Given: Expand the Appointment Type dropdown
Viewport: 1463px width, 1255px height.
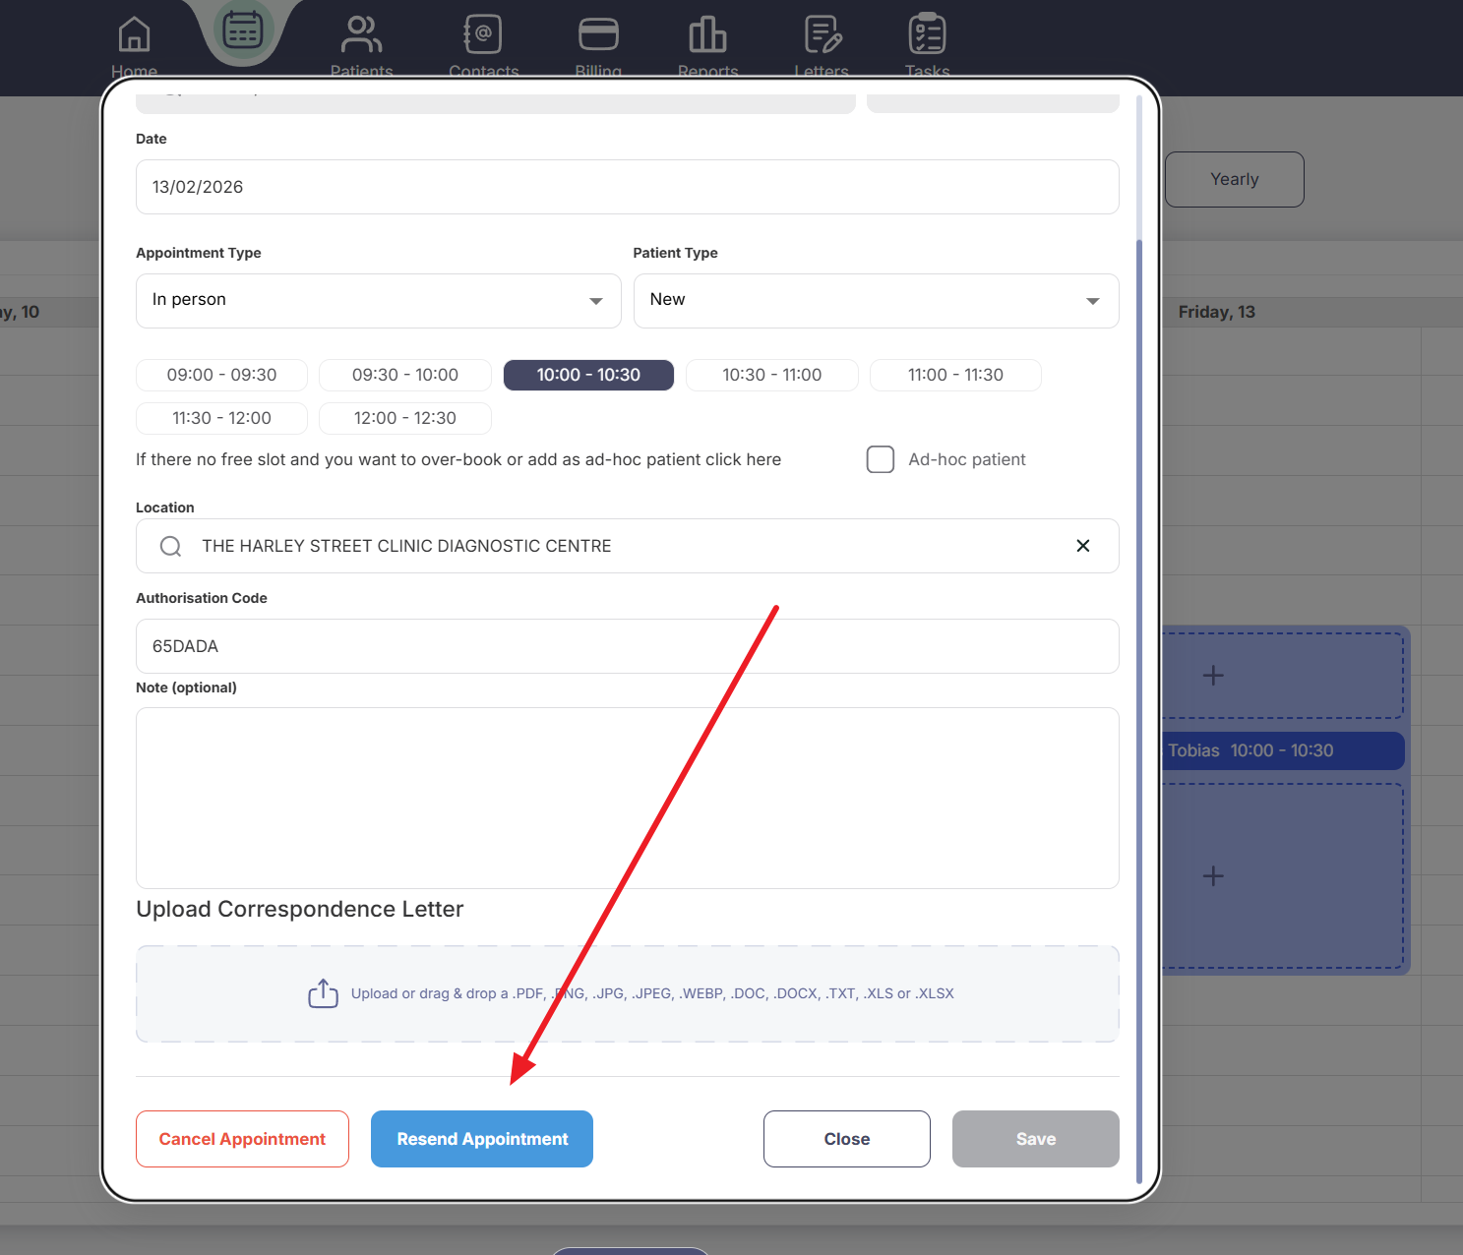Looking at the screenshot, I should click(378, 301).
